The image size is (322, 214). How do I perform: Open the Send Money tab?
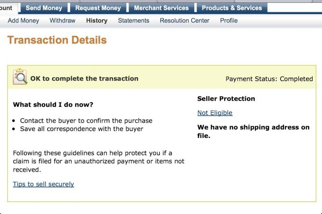(44, 8)
